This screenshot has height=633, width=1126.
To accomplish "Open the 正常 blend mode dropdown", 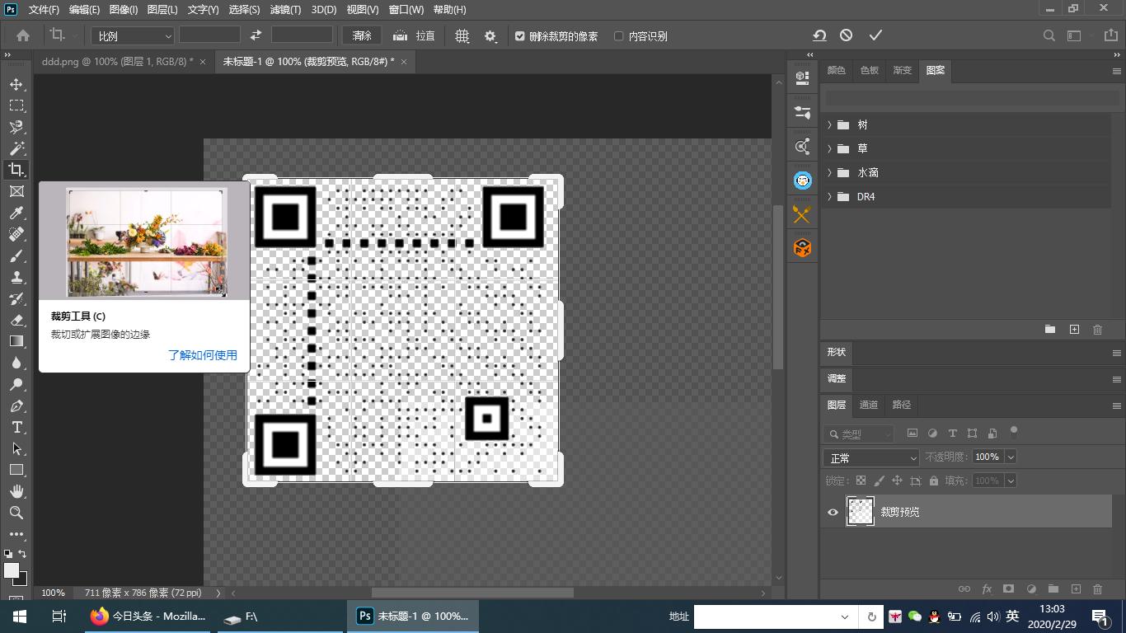I will (870, 457).
